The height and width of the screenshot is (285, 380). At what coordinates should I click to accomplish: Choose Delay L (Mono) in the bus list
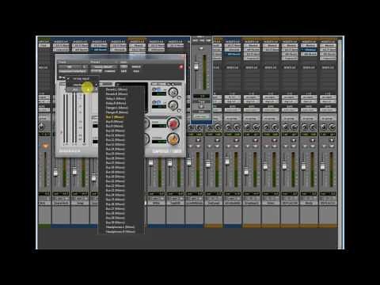pos(116,99)
